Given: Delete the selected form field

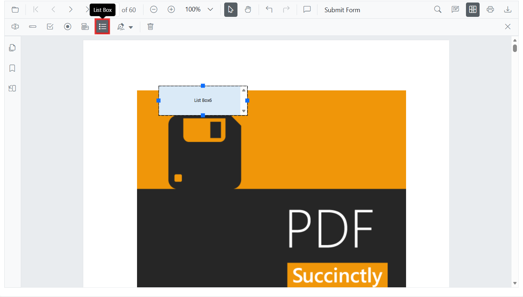Looking at the screenshot, I should point(150,27).
